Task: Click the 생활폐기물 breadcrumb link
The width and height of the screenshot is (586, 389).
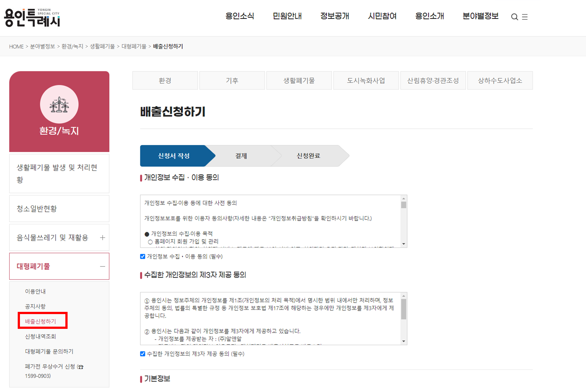Action: click(x=102, y=47)
